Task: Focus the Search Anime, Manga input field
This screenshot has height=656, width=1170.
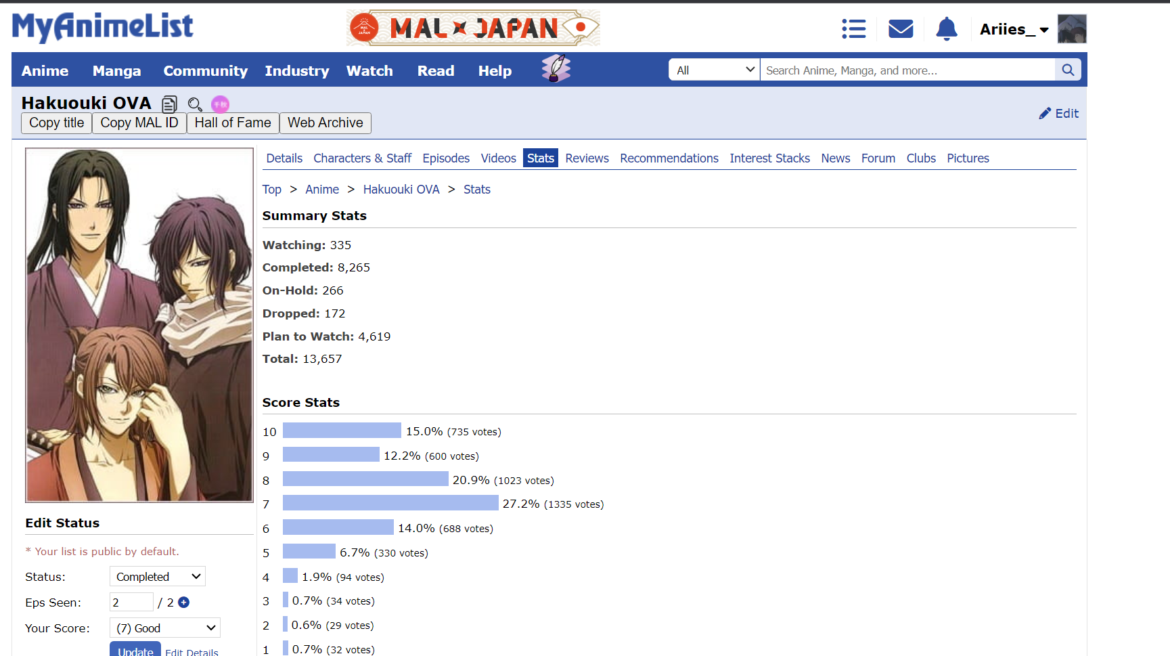Action: point(907,70)
